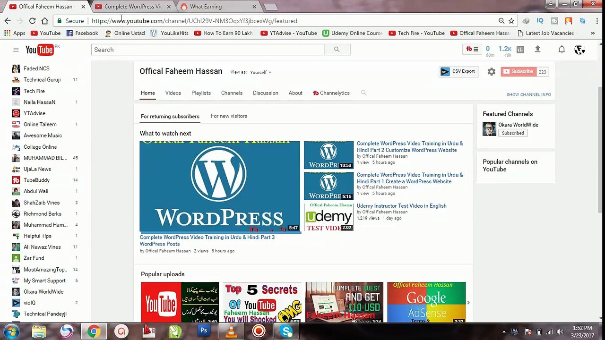The height and width of the screenshot is (340, 605).
Task: Show more bookmarks with the chevron
Action: point(593,33)
